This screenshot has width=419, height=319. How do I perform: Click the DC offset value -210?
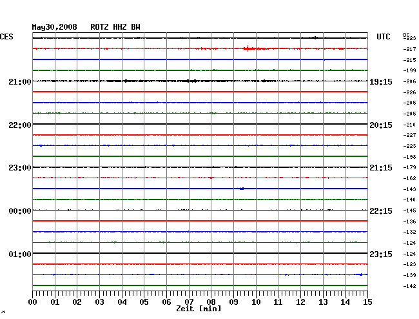pos(409,125)
